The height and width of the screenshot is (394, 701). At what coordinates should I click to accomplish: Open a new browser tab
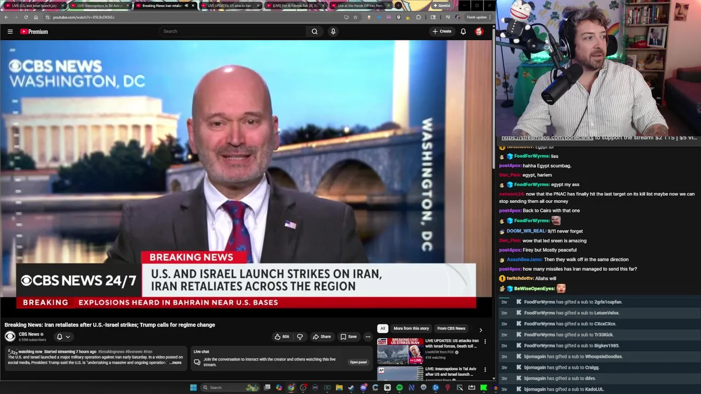398,5
